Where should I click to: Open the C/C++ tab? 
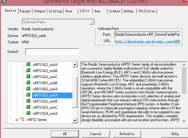click(x=86, y=11)
